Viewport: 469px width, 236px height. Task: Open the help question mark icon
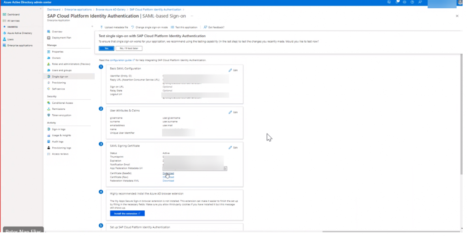[412, 2]
